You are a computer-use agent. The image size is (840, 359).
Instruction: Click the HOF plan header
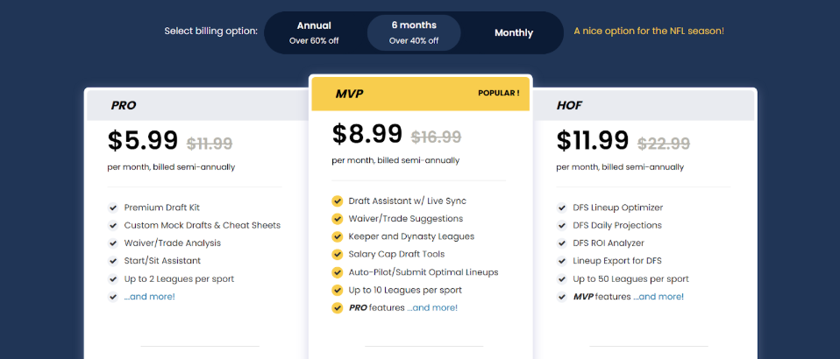(x=644, y=105)
